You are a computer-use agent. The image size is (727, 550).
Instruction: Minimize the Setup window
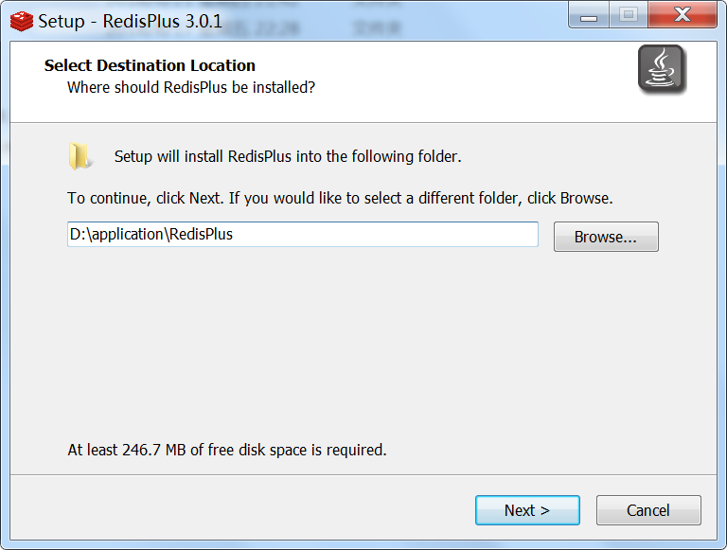click(x=589, y=15)
